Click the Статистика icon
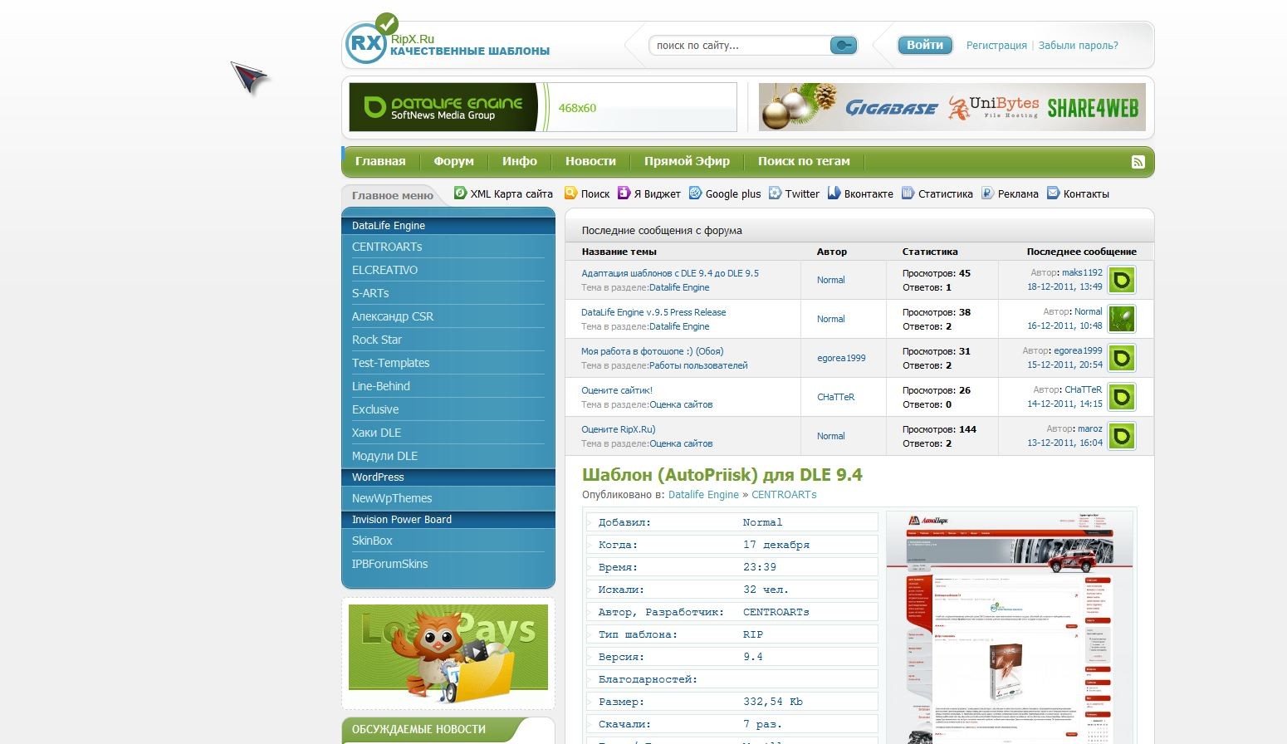The height and width of the screenshot is (744, 1287). click(908, 193)
